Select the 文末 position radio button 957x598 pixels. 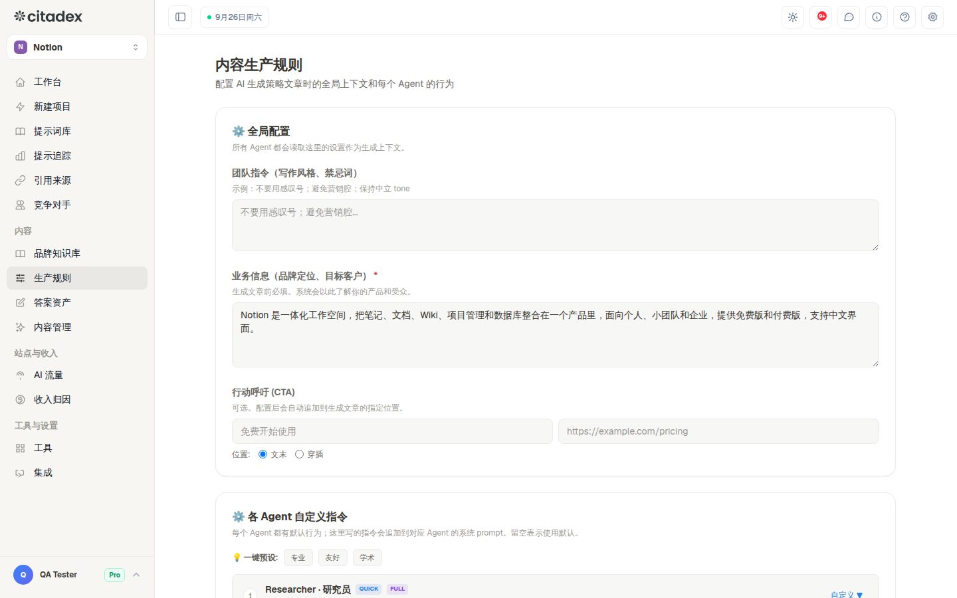tap(263, 454)
